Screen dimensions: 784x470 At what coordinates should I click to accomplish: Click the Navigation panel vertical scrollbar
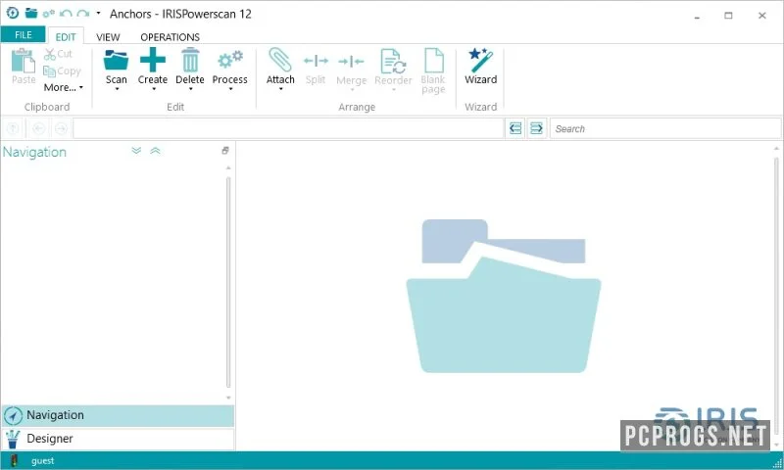tap(228, 282)
